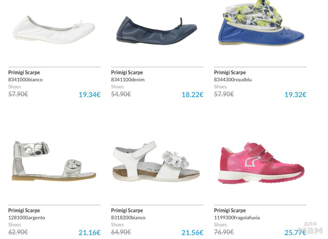
Task: Open the royal blue perforated shoe image
Action: click(x=261, y=23)
